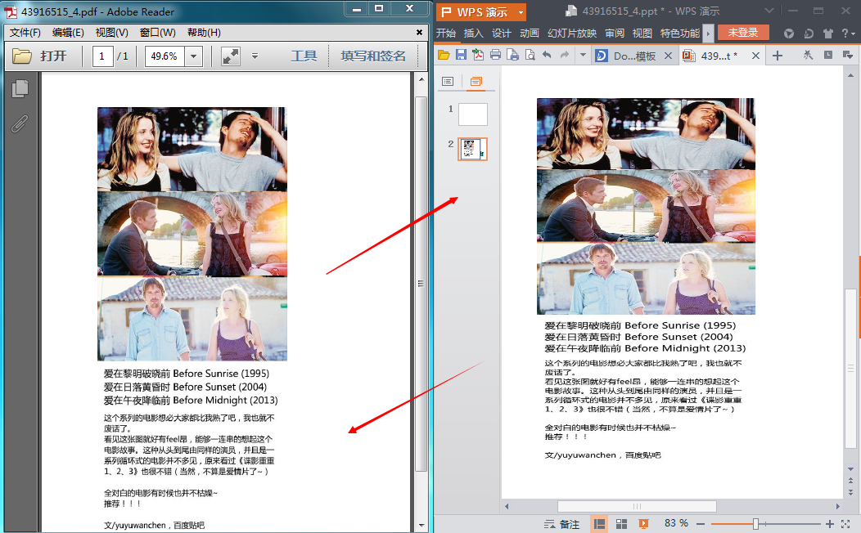The height and width of the screenshot is (533, 861).
Task: Open the WPS help question mark icon
Action: [845, 34]
